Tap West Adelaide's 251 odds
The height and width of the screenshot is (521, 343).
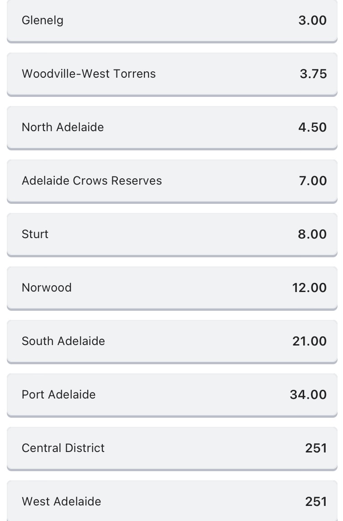coord(316,502)
